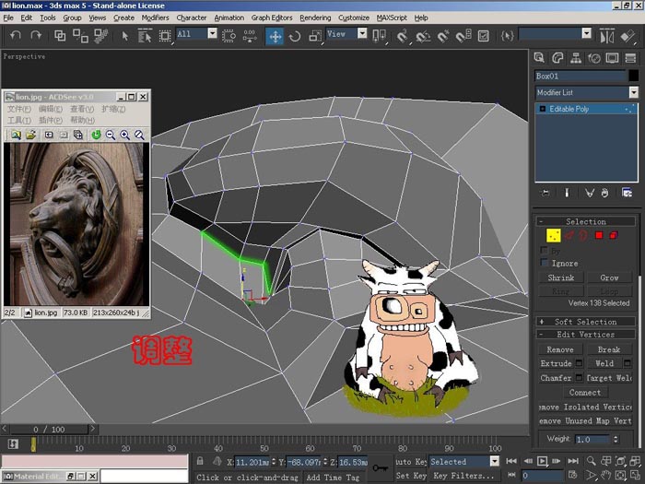This screenshot has width=645, height=484.
Task: Open the Motion panel tab
Action: click(x=594, y=58)
